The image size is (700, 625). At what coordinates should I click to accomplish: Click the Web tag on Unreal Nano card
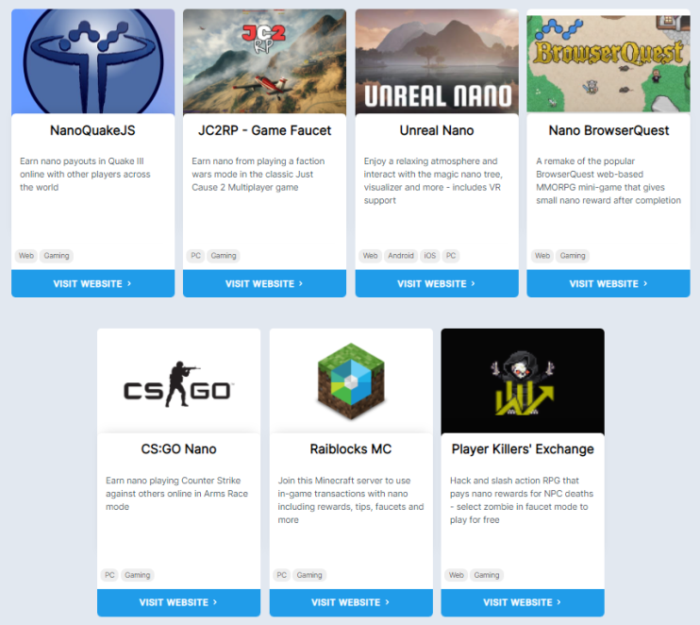tap(370, 256)
